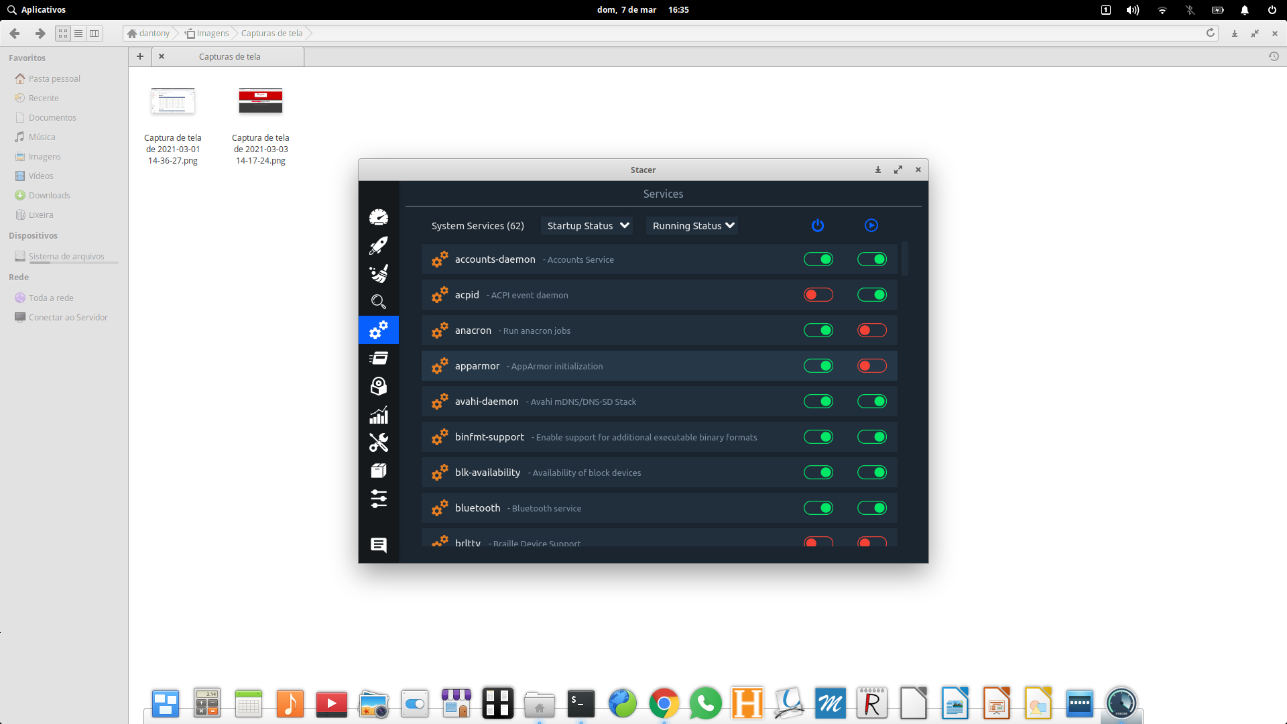Image resolution: width=1287 pixels, height=724 pixels.
Task: Open the Running Status dropdown
Action: [x=692, y=226]
